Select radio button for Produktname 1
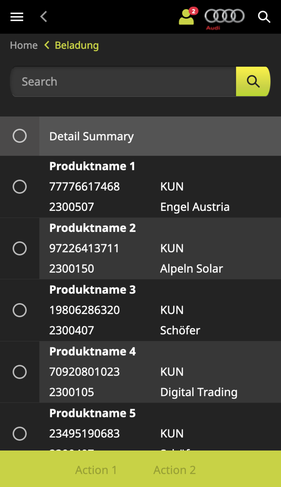 click(x=20, y=186)
